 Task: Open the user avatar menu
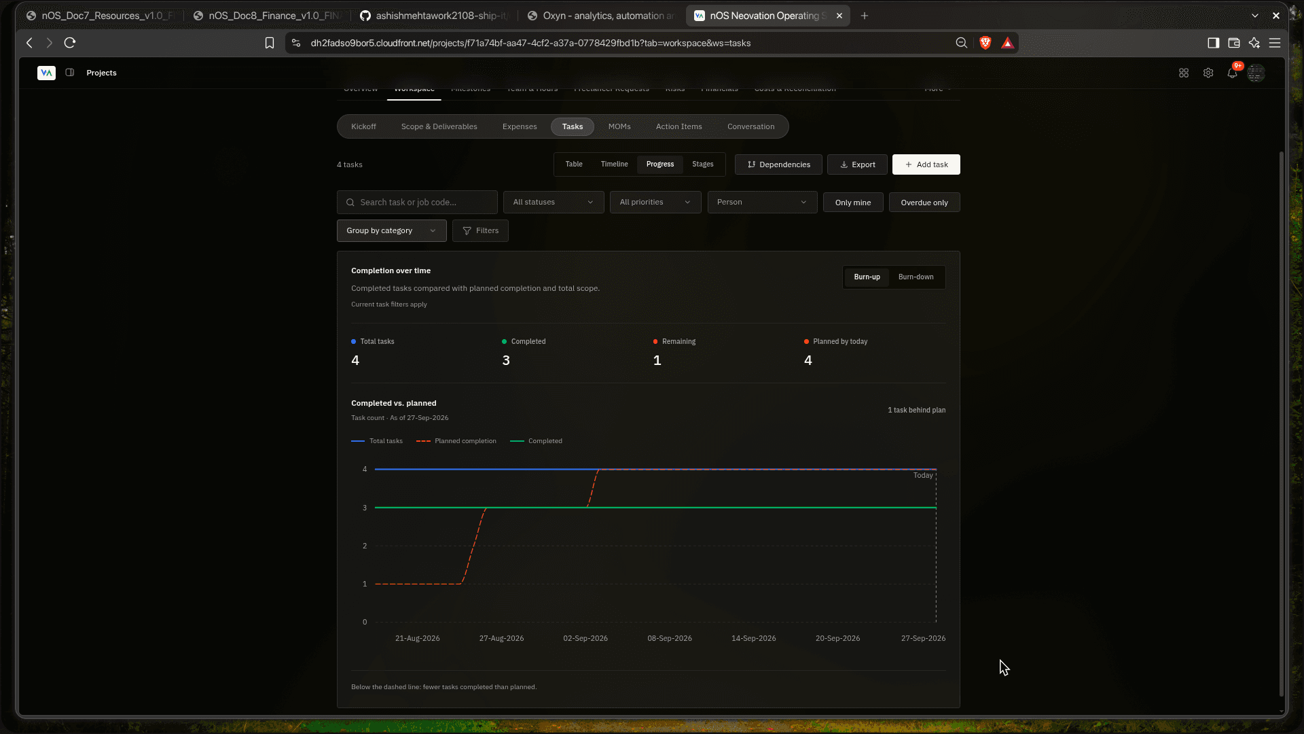[x=1256, y=73]
